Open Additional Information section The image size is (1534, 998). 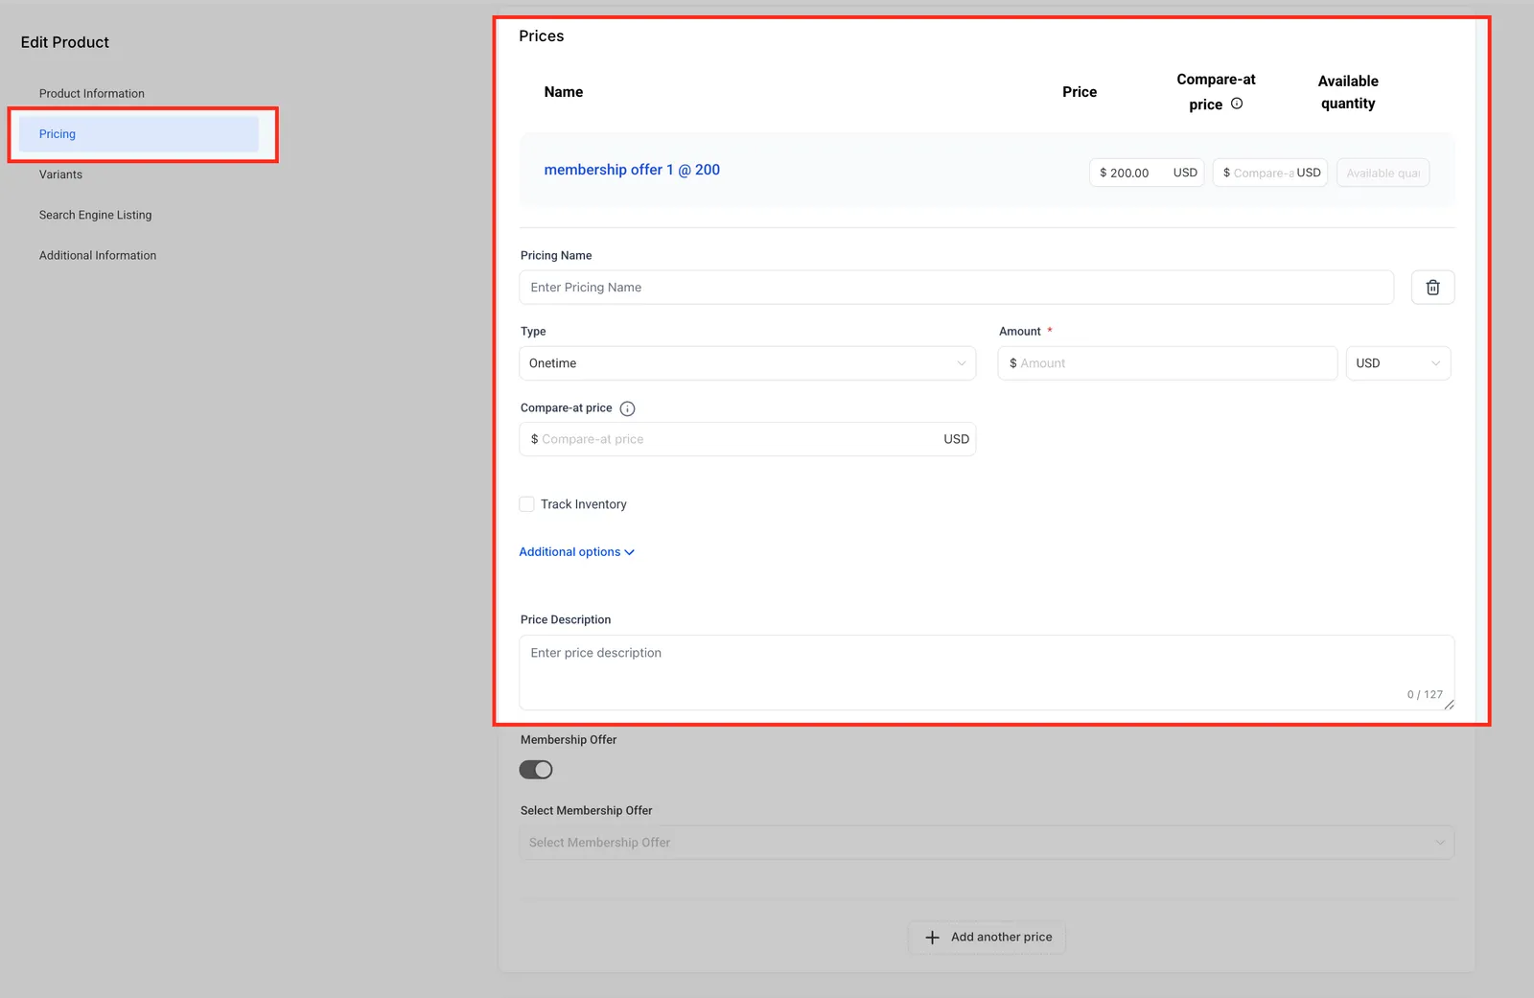pos(98,255)
